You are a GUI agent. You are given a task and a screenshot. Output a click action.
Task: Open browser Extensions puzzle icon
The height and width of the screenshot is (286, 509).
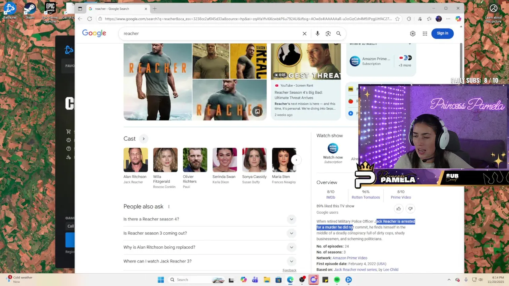[x=409, y=19]
